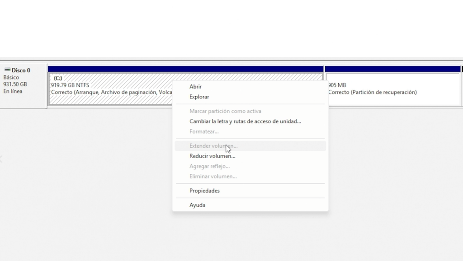
Task: Click the Básico disk type label
Action: 11,77
